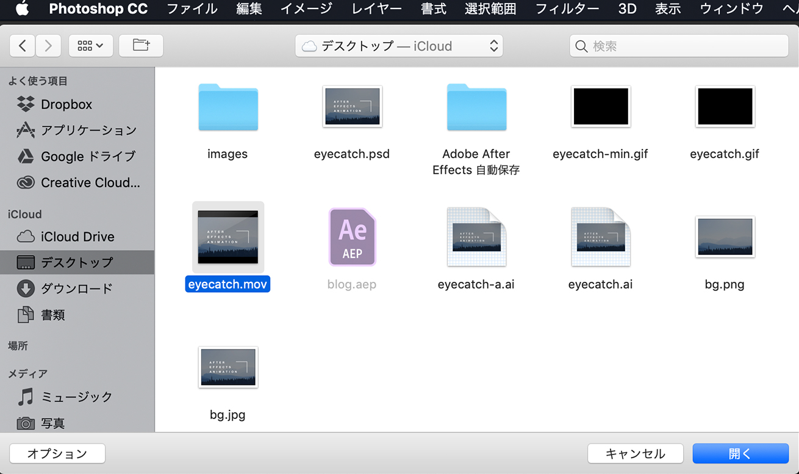The height and width of the screenshot is (474, 799).
Task: Select the Google Drive icon in the sidebar
Action: click(x=26, y=156)
